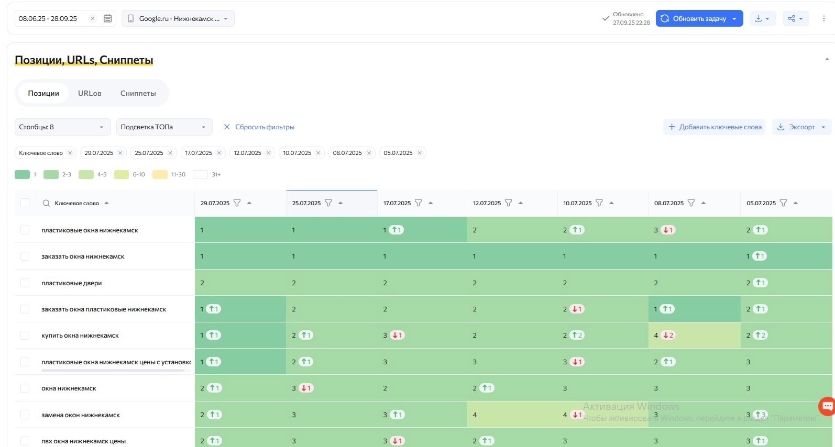
Task: Open the Google.ru - Нижнекамск search engine dropdown
Action: pyautogui.click(x=178, y=18)
